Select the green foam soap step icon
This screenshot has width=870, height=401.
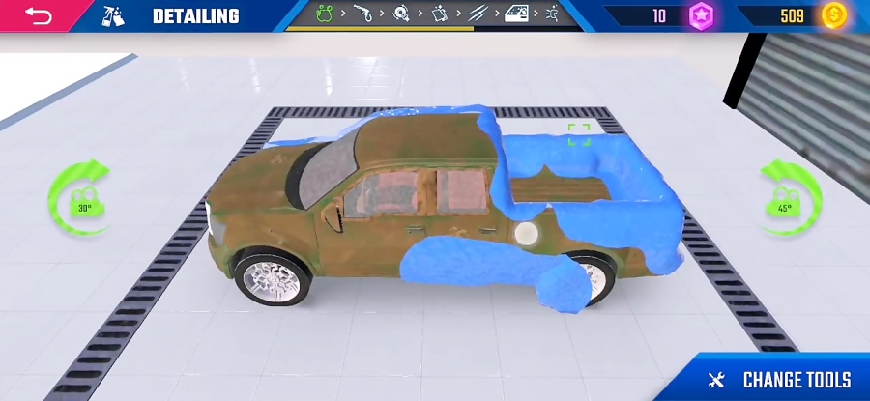[325, 14]
